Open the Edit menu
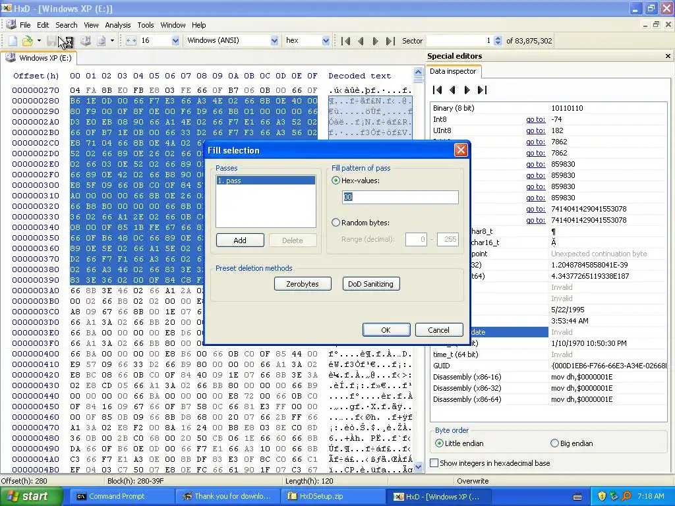Viewport: 675px width, 506px height. pos(43,25)
